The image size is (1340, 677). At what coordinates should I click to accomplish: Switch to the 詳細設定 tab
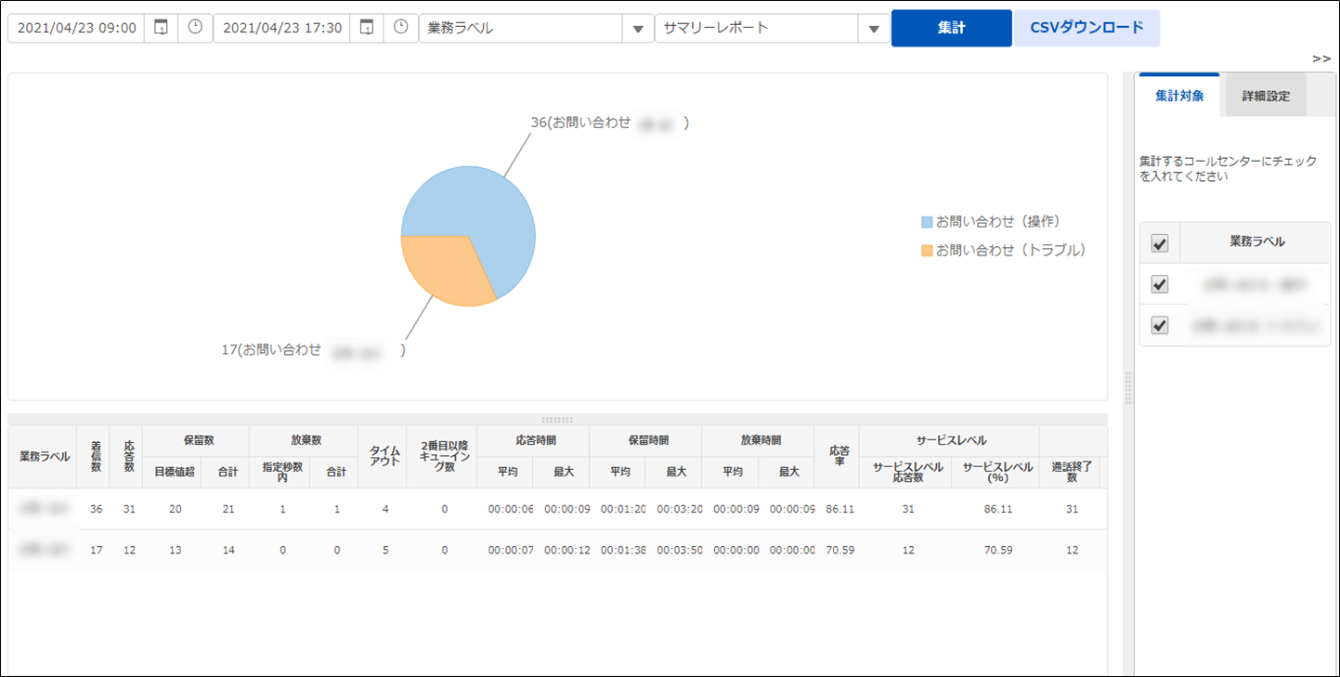tap(1266, 96)
